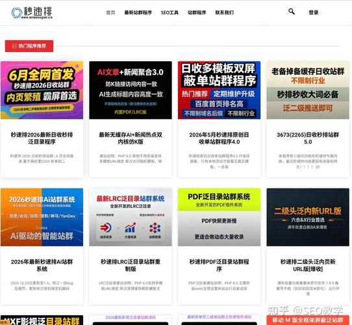Click description starting 秒速排 2026 日收秒排站群
This screenshot has height=325, width=352.
pos(42,159)
